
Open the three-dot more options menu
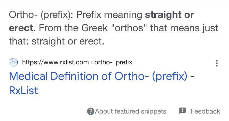click(217, 63)
